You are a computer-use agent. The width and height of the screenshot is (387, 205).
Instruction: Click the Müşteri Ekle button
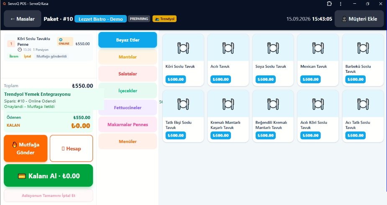tap(359, 19)
